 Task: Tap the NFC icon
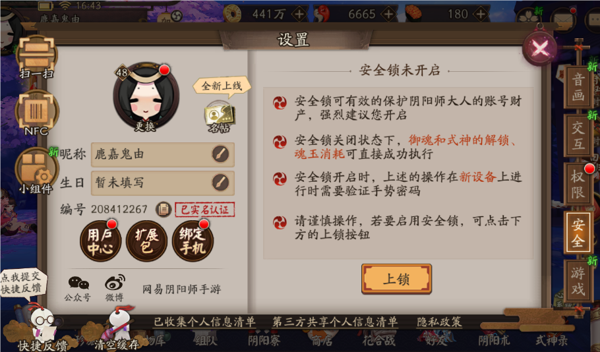click(37, 113)
